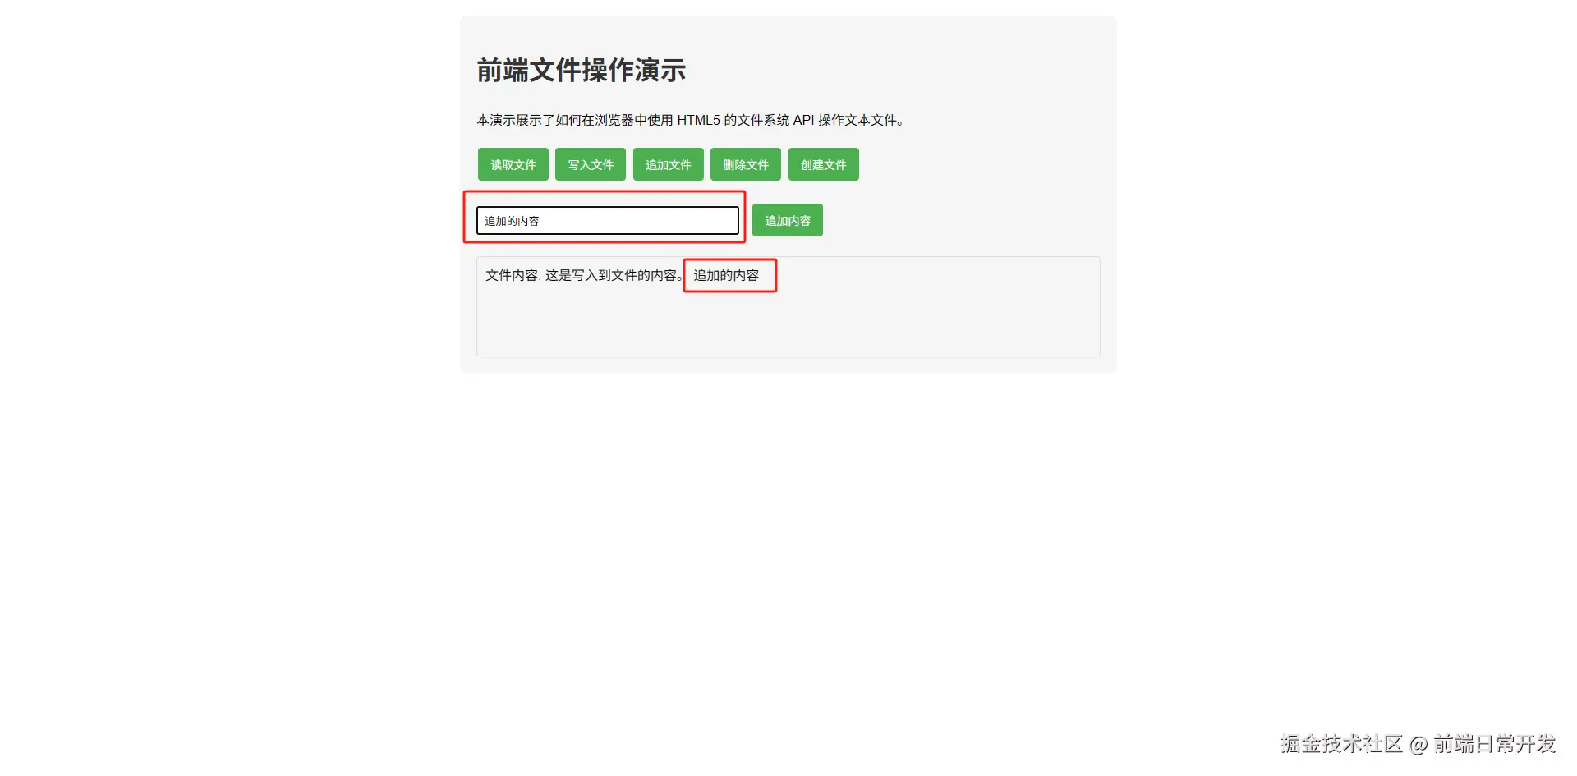1577x776 pixels.
Task: Click the 删除文件 button
Action: (746, 164)
